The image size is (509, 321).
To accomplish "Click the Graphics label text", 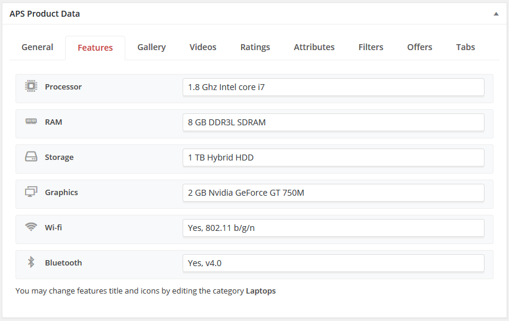I will click(x=61, y=193).
